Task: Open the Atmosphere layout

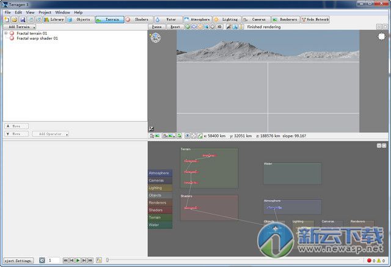Action: tap(197, 20)
